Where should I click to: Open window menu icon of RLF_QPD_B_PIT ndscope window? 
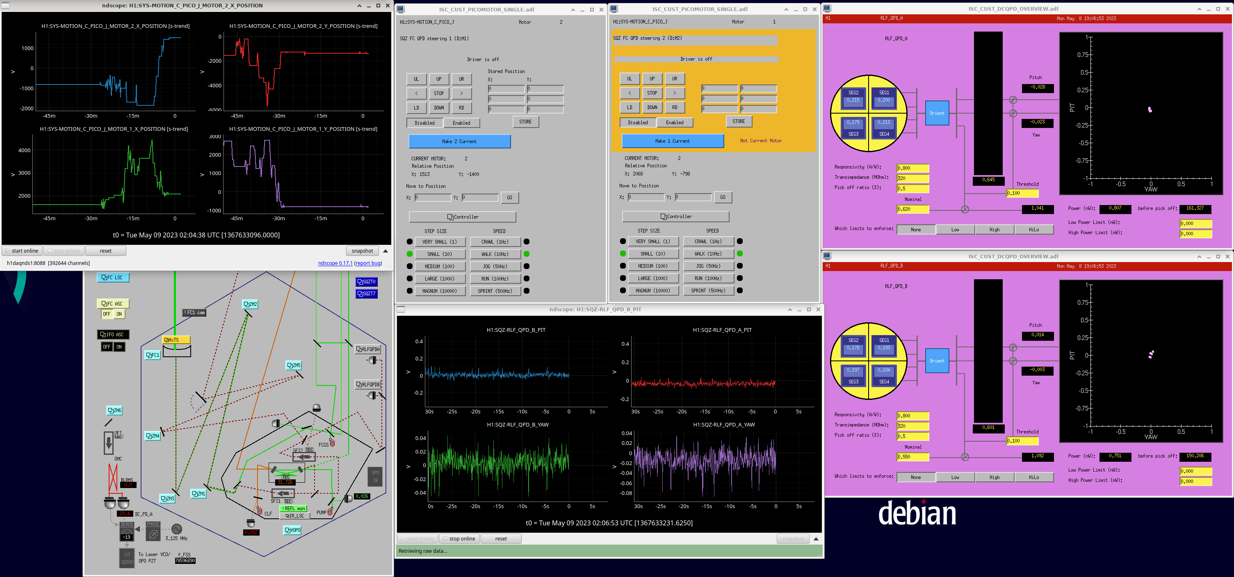coord(401,309)
